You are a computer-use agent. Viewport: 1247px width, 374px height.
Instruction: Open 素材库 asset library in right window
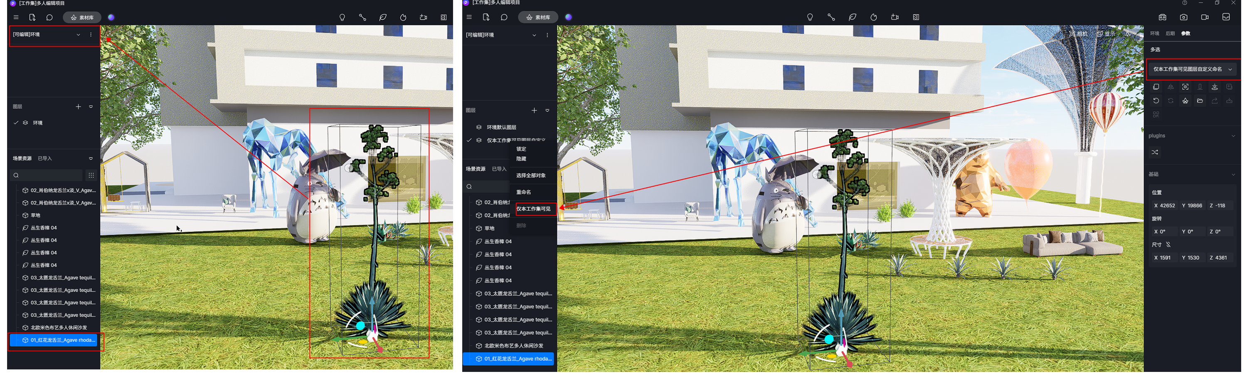pos(538,17)
